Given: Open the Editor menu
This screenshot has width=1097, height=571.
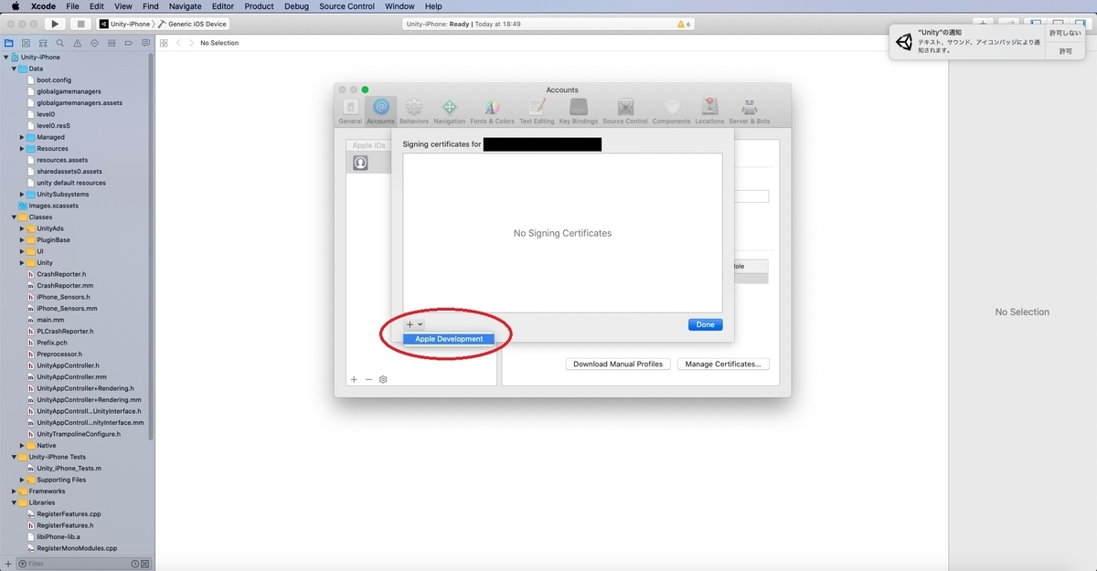Looking at the screenshot, I should 222,6.
